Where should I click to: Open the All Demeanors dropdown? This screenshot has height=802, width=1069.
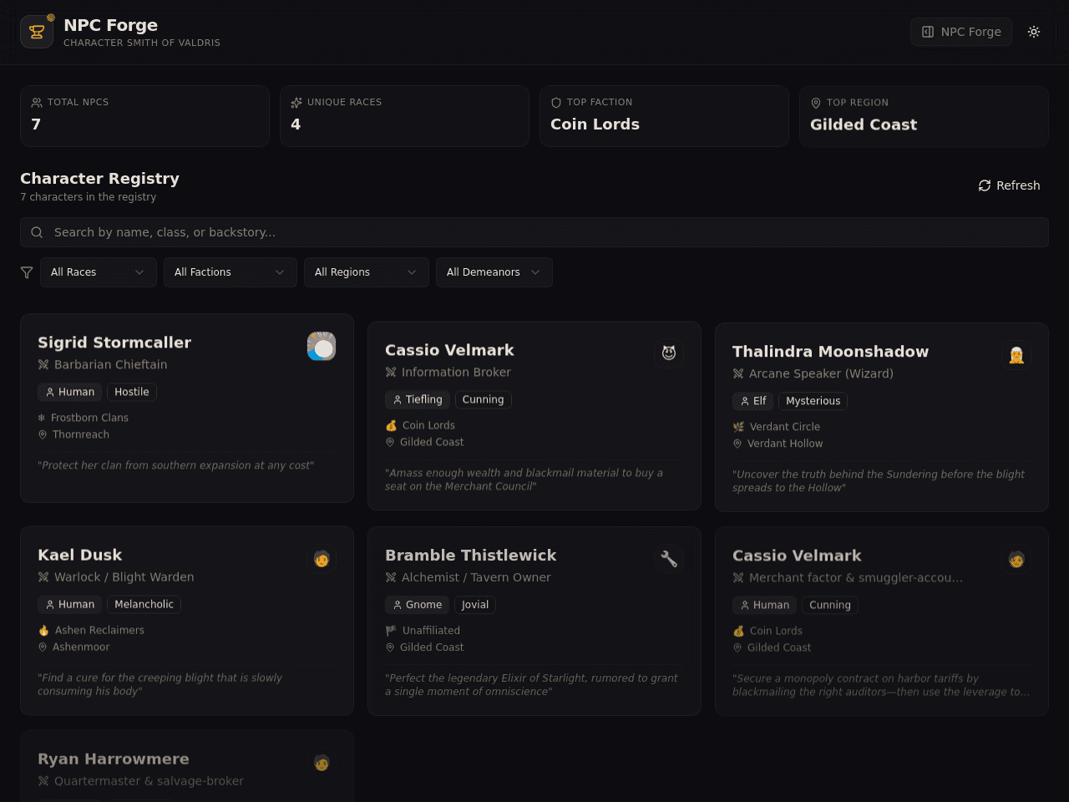click(x=494, y=272)
